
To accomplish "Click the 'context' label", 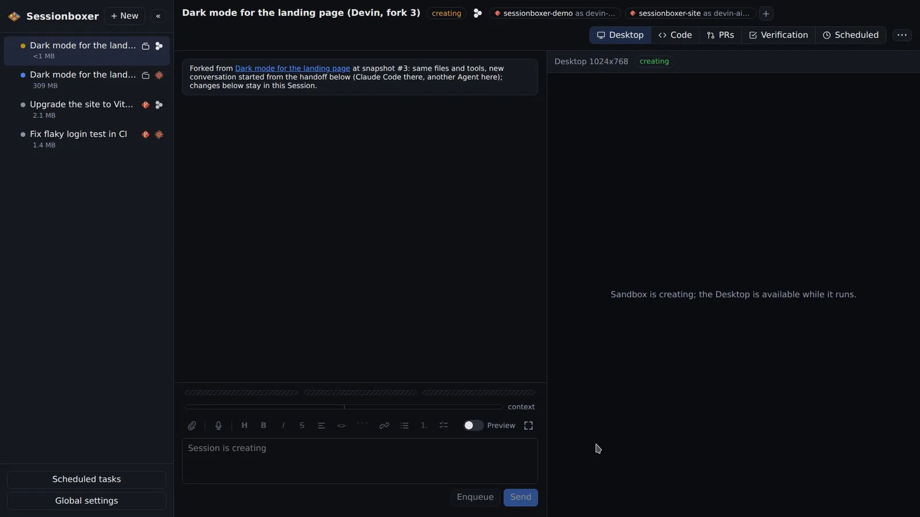I will click(x=521, y=407).
